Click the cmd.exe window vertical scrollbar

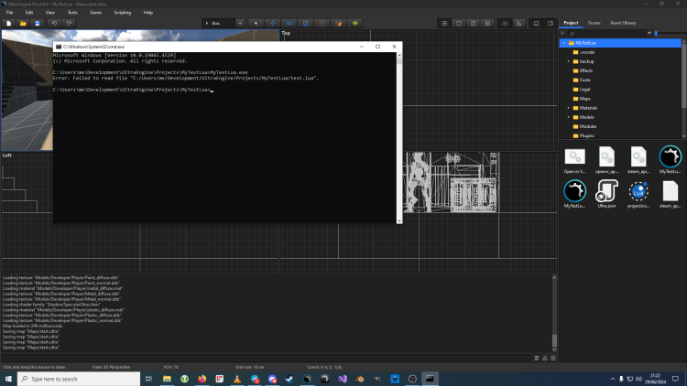pyautogui.click(x=399, y=138)
